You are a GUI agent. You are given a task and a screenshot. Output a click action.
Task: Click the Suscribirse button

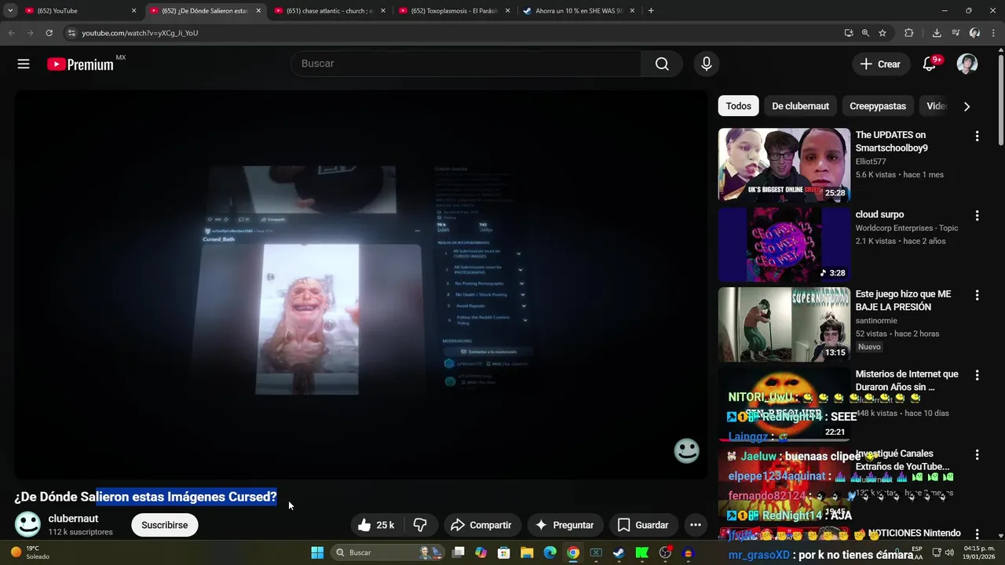tap(165, 525)
